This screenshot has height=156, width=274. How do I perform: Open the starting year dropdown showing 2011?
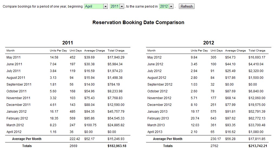[x=117, y=6]
